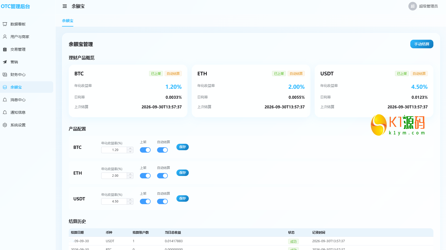Click the 通知信息 bell icon
The width and height of the screenshot is (446, 250).
click(x=5, y=112)
